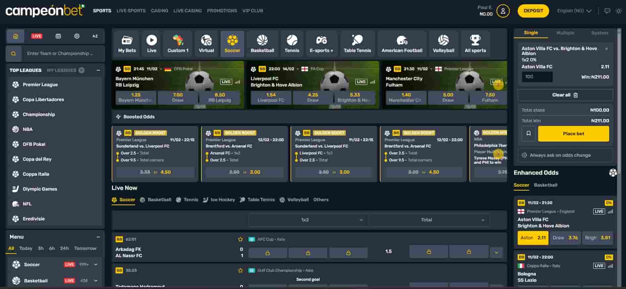The image size is (626, 289).
Task: Open Premier League in top leagues
Action: tap(40, 85)
